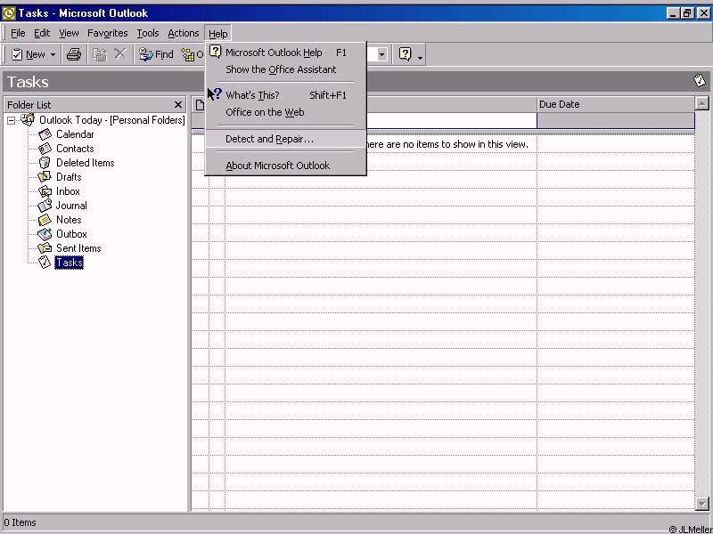713x534 pixels.
Task: Choose Detect and Repair from Help menu
Action: click(x=269, y=139)
